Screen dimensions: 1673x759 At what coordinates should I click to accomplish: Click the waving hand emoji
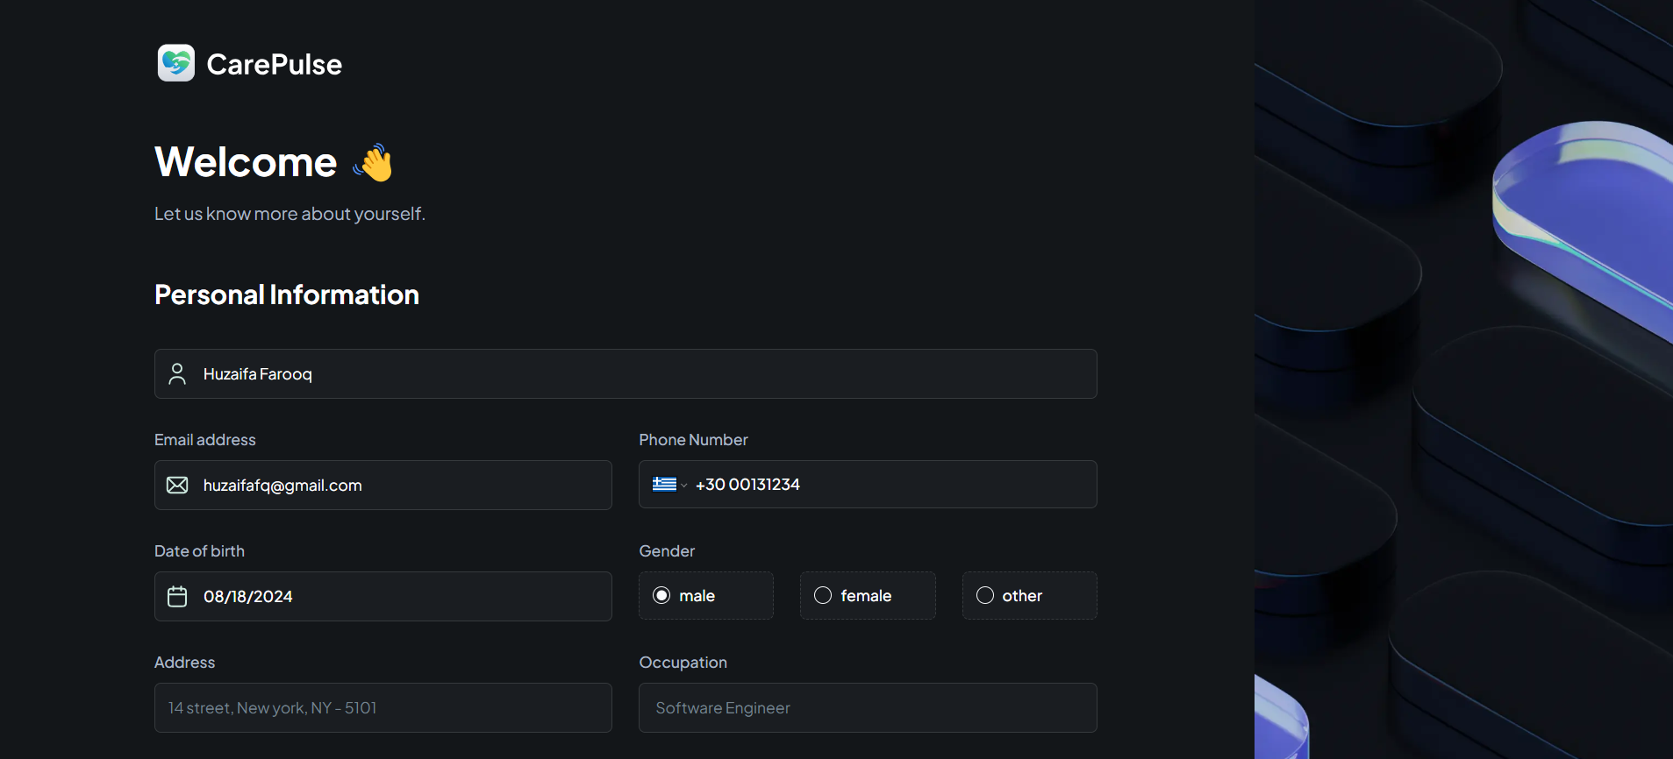[x=374, y=162]
